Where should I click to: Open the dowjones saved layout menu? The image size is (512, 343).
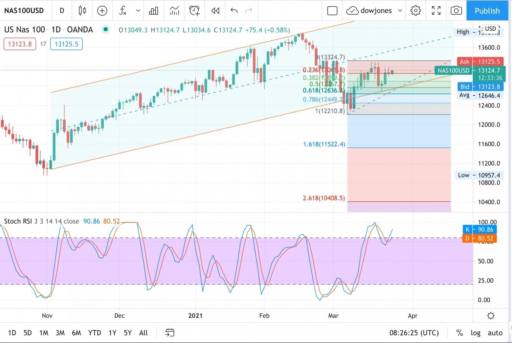pos(374,10)
